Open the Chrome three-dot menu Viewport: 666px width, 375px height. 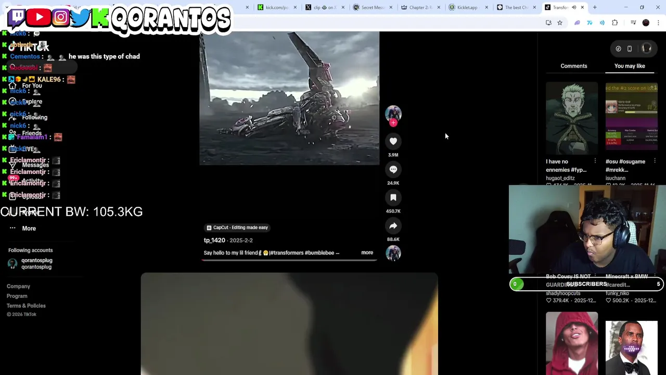(659, 22)
